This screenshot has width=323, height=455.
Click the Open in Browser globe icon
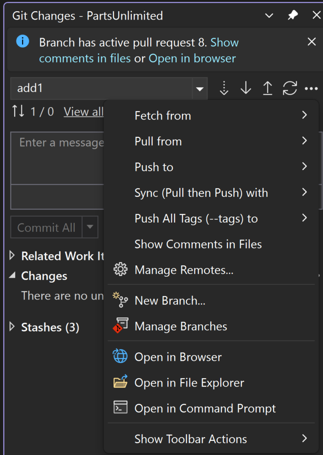tap(120, 357)
